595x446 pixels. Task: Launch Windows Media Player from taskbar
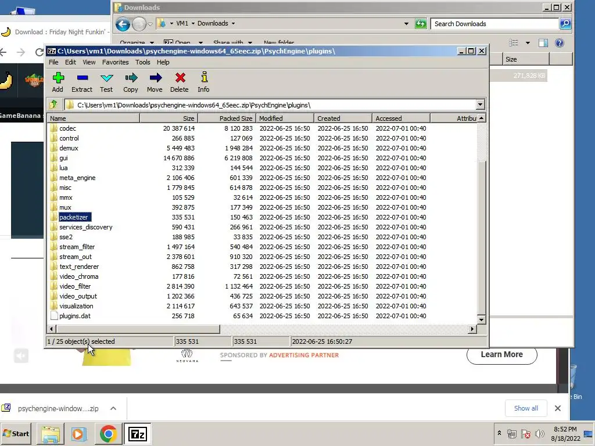pyautogui.click(x=79, y=434)
